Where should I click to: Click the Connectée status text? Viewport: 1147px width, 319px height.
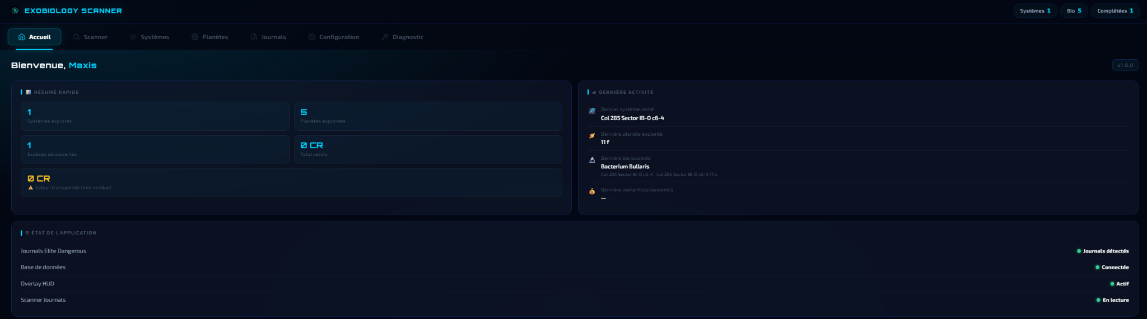(1115, 268)
